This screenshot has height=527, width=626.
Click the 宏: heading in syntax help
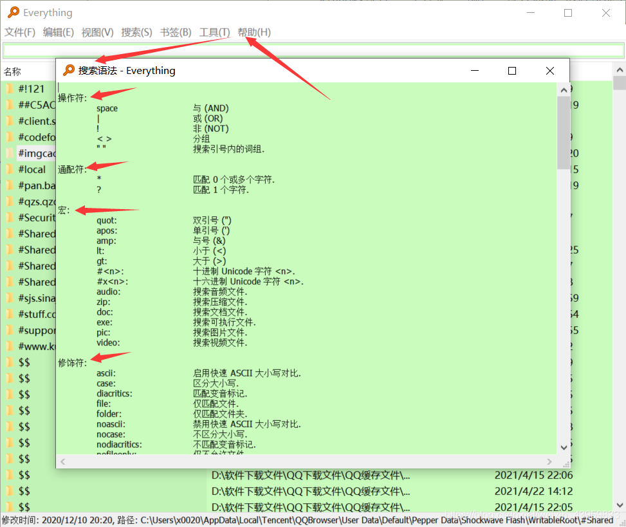[x=64, y=210]
